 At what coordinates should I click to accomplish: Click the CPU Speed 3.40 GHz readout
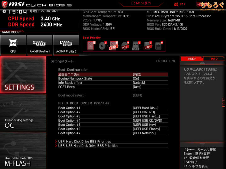point(34,19)
